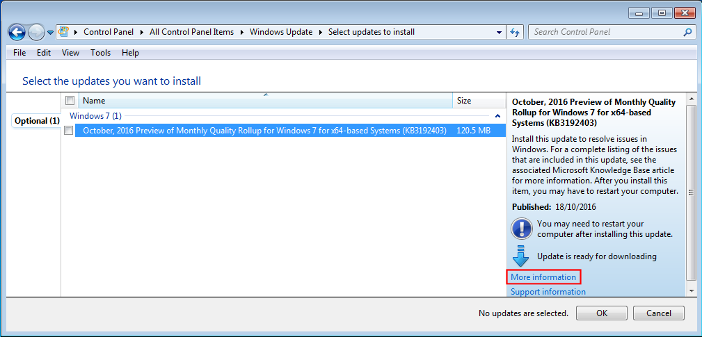Viewport: 702px width, 337px height.
Task: Click the restart warning info icon
Action: (521, 229)
